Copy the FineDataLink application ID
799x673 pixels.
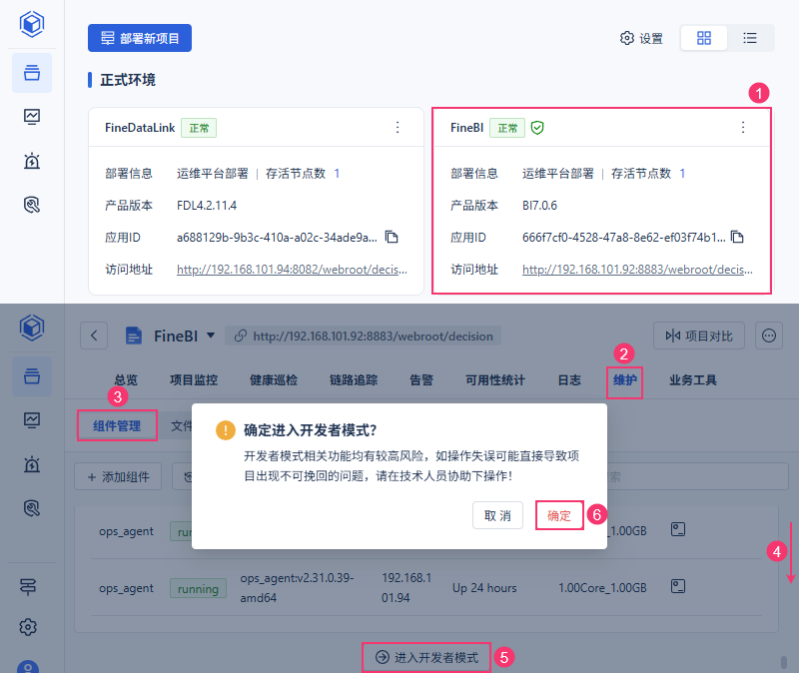[x=392, y=237]
